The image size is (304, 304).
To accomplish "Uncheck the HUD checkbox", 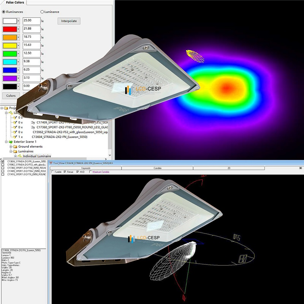I will (x=78, y=172).
